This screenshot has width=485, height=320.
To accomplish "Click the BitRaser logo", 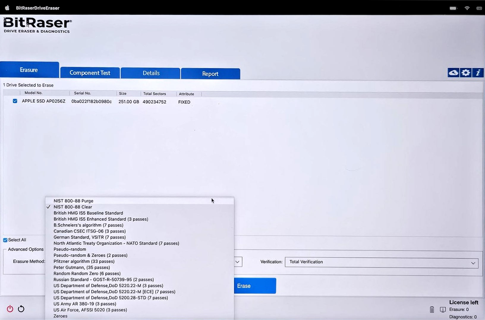I will (x=37, y=25).
